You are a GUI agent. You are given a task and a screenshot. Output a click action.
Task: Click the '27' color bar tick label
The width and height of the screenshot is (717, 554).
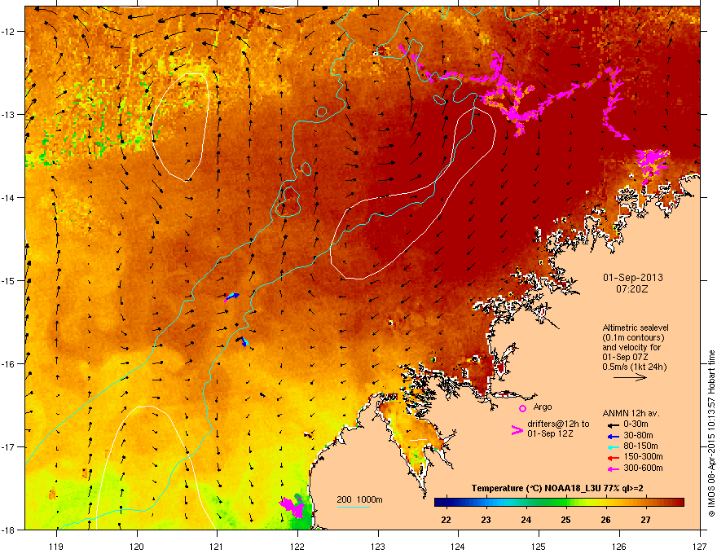point(645,520)
